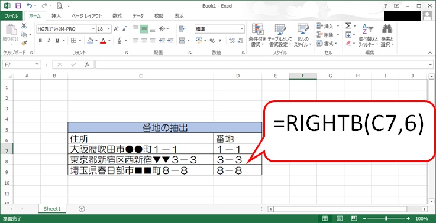Open the Name Box dropdown arrow
Image resolution: width=436 pixels, height=223 pixels.
(x=37, y=64)
